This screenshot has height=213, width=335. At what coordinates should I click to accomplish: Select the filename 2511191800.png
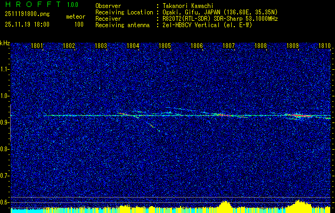27,14
